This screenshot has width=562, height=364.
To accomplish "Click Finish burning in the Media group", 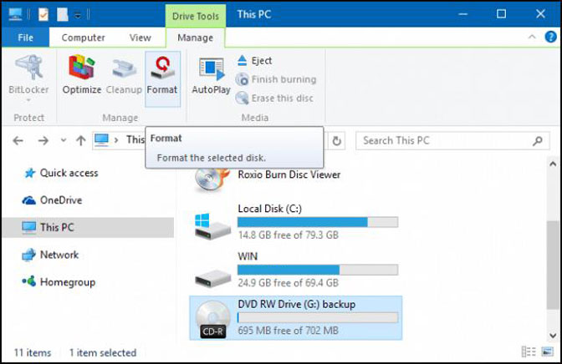I will tap(276, 79).
